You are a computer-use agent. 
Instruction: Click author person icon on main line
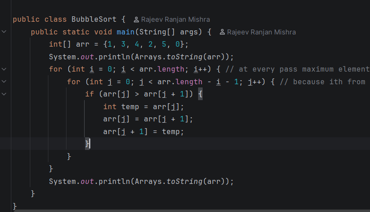(x=222, y=32)
